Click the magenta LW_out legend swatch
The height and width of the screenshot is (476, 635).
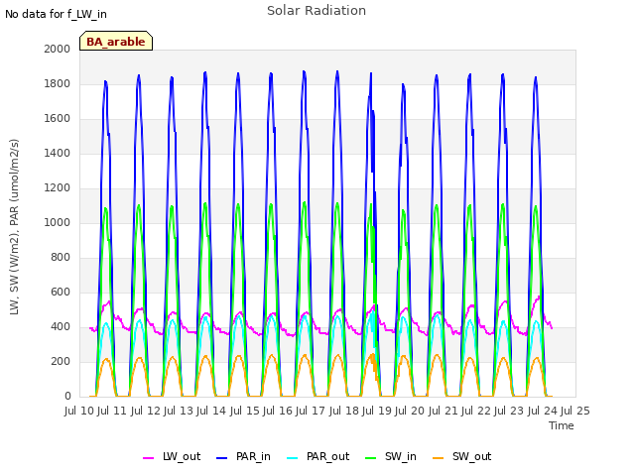148,458
